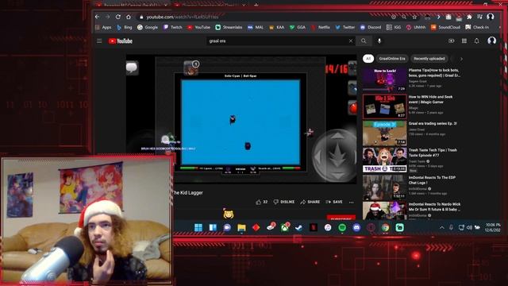Start voice search with the microphone icon
The image size is (508, 286).
(x=379, y=41)
